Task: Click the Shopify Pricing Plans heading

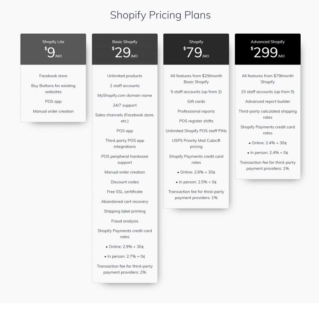Action: [160, 15]
